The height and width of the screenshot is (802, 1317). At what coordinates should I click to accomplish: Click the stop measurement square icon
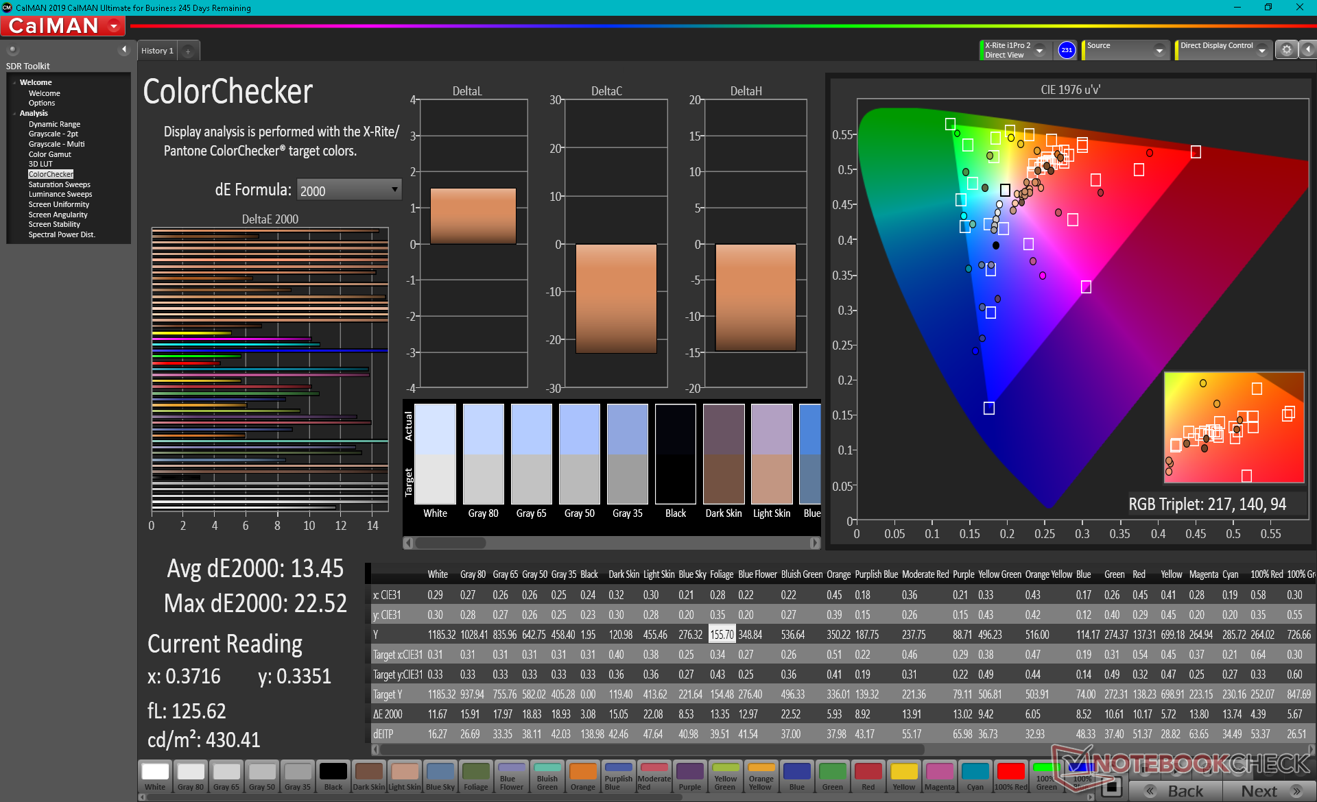click(x=1113, y=787)
